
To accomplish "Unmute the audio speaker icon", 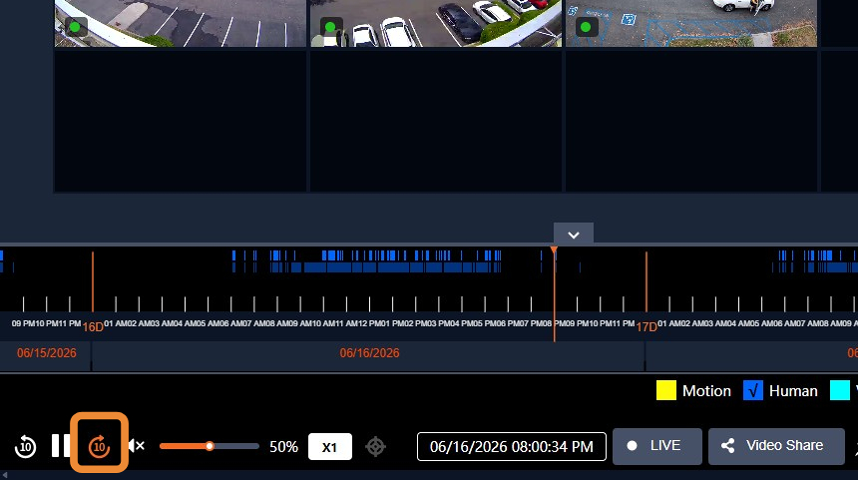I will [x=137, y=446].
